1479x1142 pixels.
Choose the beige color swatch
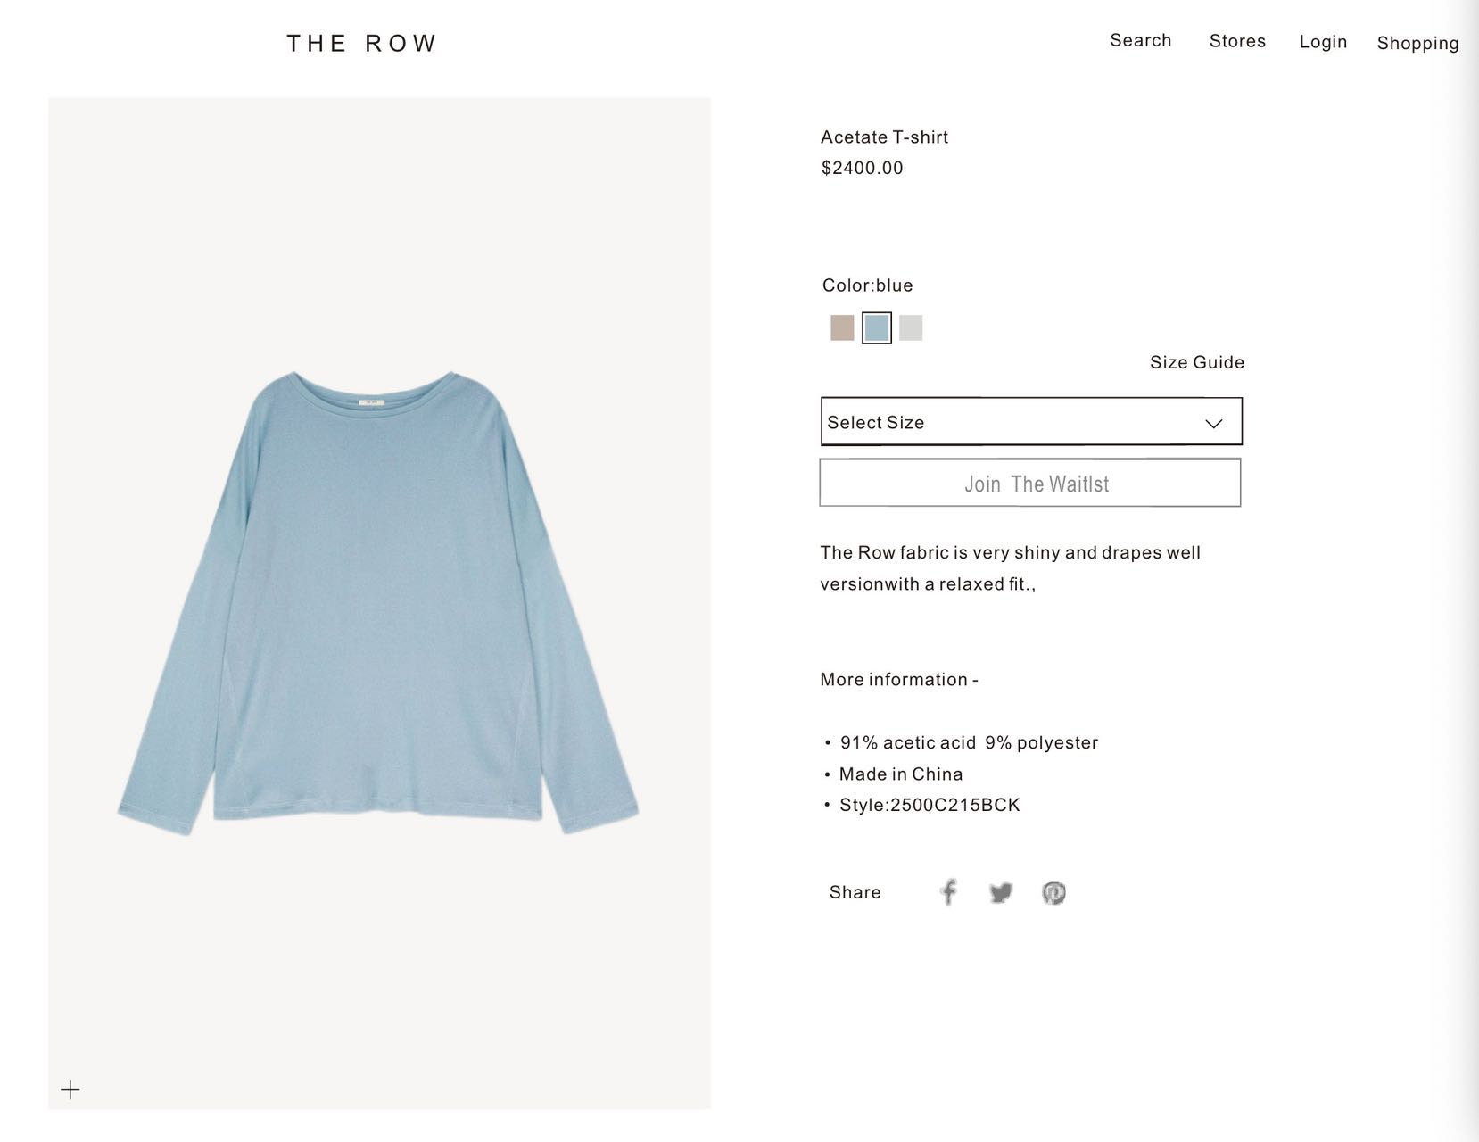tap(842, 327)
